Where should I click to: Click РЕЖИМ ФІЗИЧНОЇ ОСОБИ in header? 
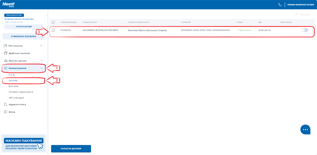pos(301,5)
